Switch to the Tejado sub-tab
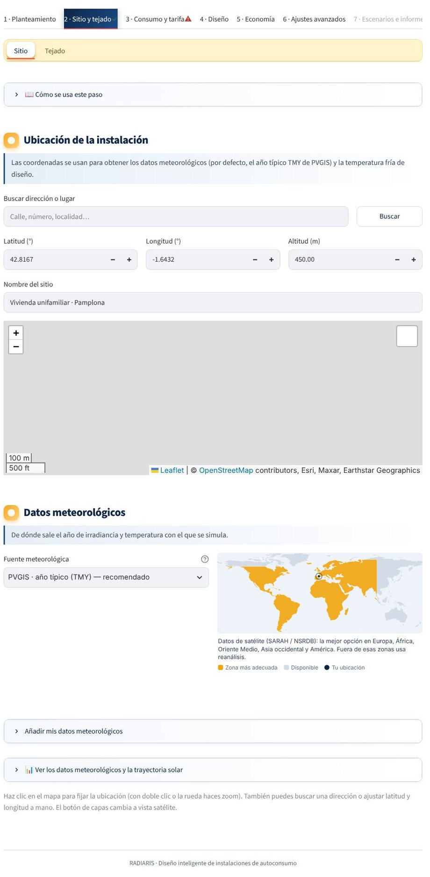Screen dimensions: 430x877 coord(55,51)
